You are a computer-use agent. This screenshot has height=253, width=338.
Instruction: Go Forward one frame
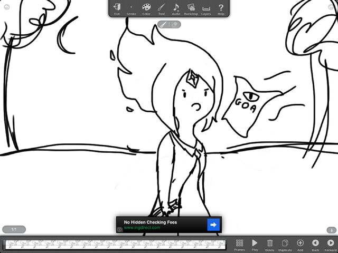(331, 245)
